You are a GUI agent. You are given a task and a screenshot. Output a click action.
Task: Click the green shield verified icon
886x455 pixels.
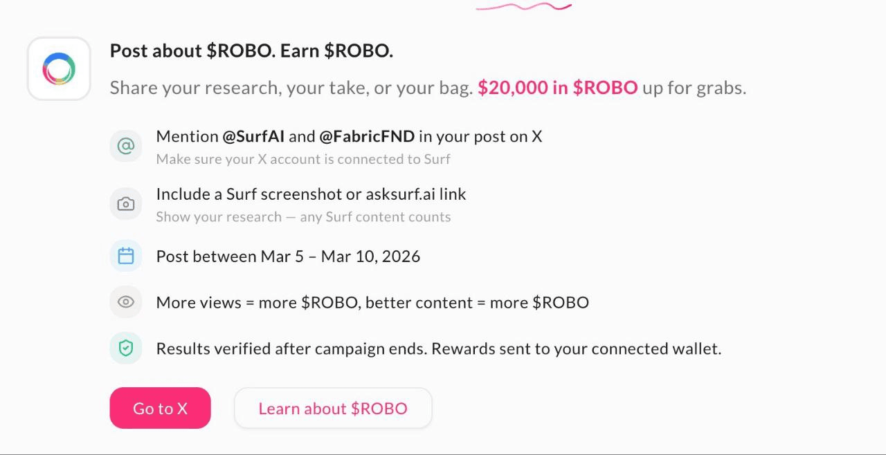[x=126, y=348]
